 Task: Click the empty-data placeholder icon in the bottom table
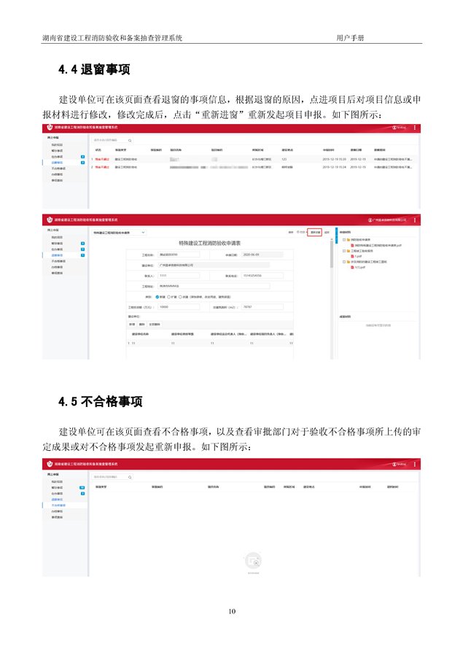click(x=253, y=561)
